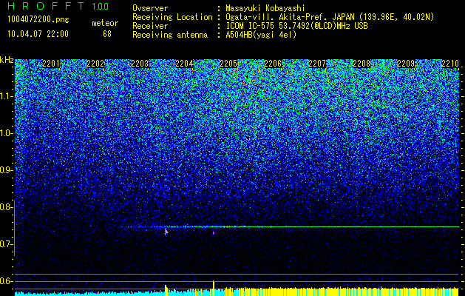Click the meteor count 68
The height and width of the screenshot is (296, 465).
[107, 34]
